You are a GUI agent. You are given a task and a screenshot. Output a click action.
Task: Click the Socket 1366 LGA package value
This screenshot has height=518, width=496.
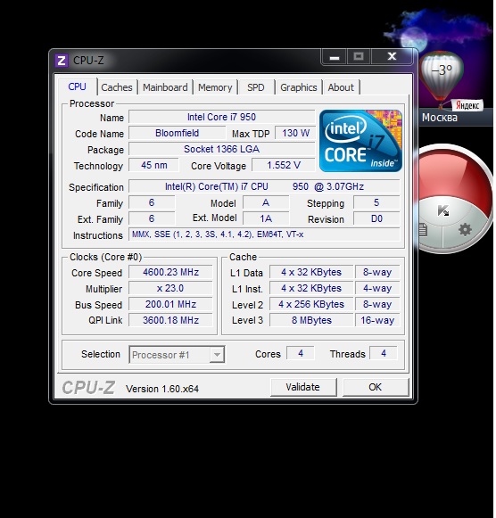pyautogui.click(x=221, y=149)
